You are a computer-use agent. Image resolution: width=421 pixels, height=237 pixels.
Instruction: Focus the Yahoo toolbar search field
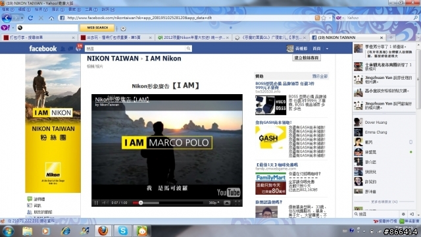coord(47,28)
